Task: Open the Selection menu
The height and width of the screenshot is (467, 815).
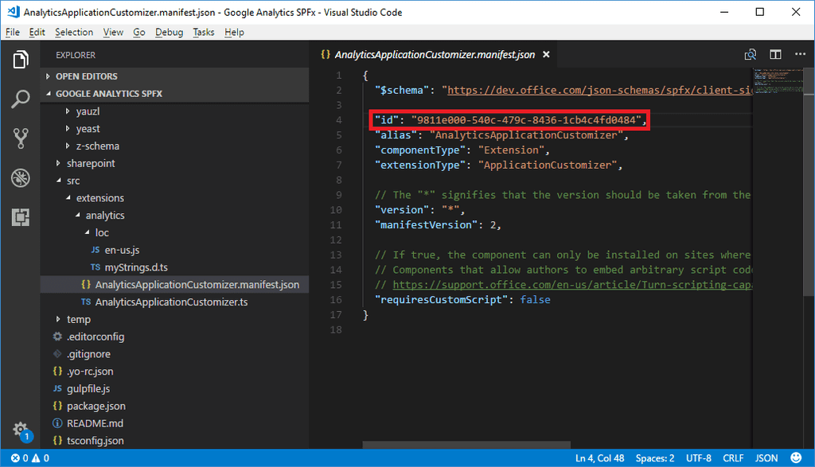Action: (74, 32)
